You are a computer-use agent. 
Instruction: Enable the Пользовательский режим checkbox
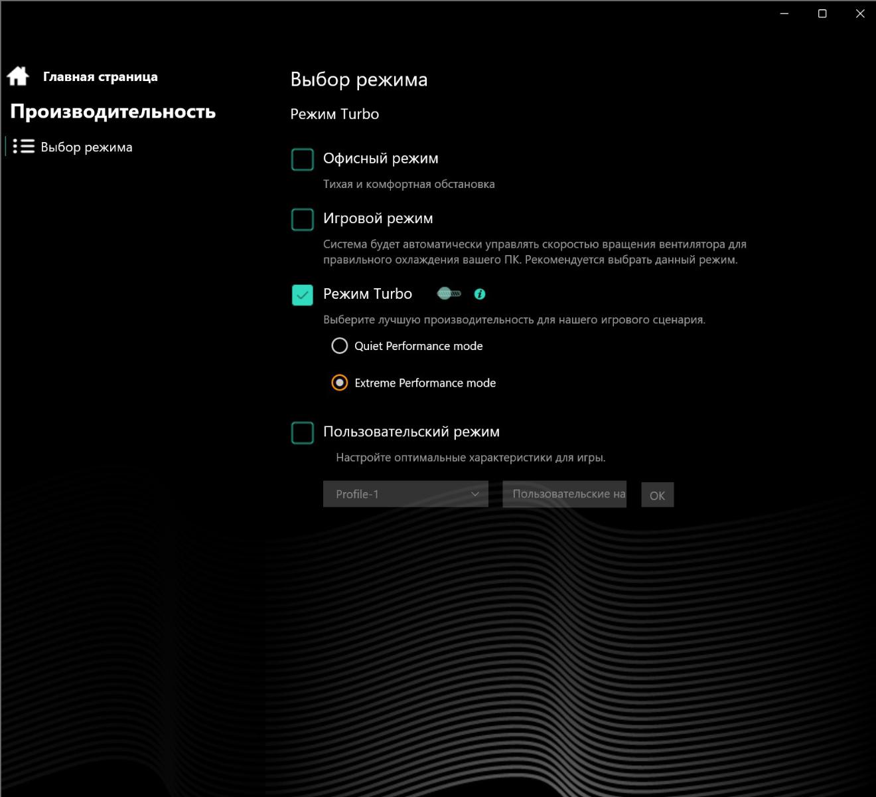pos(303,432)
